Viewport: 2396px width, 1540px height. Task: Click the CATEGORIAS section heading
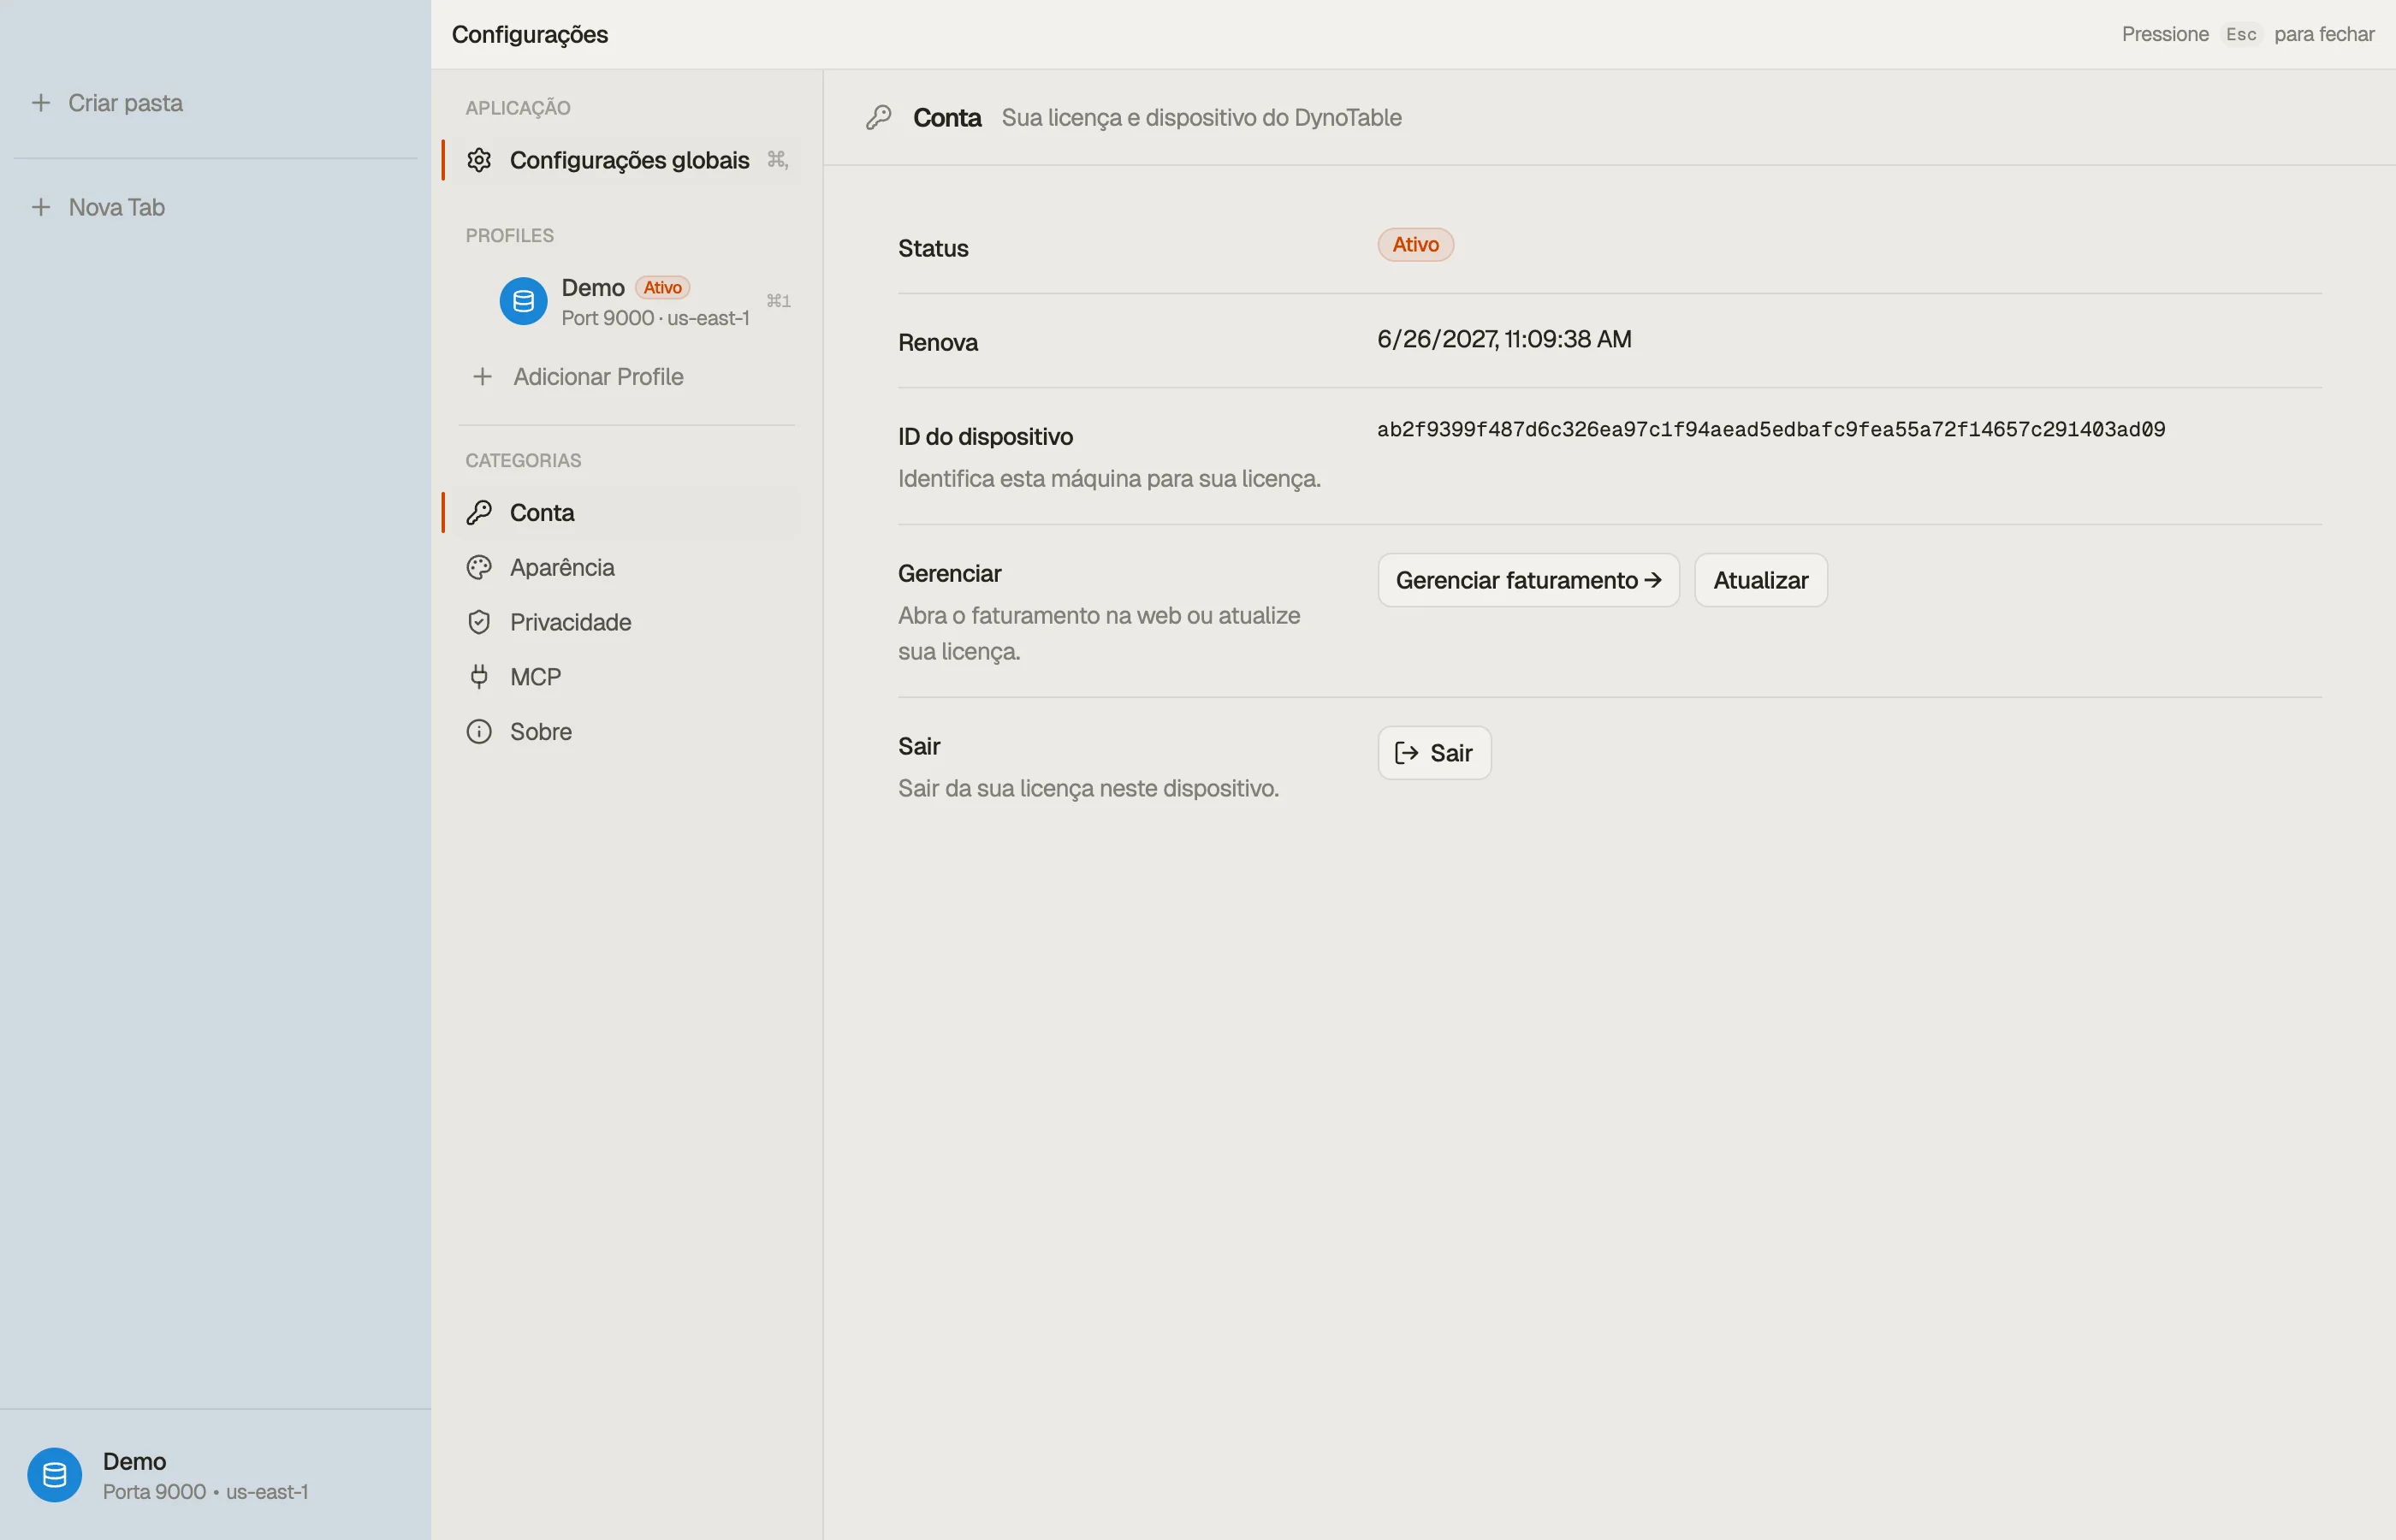[x=523, y=461]
